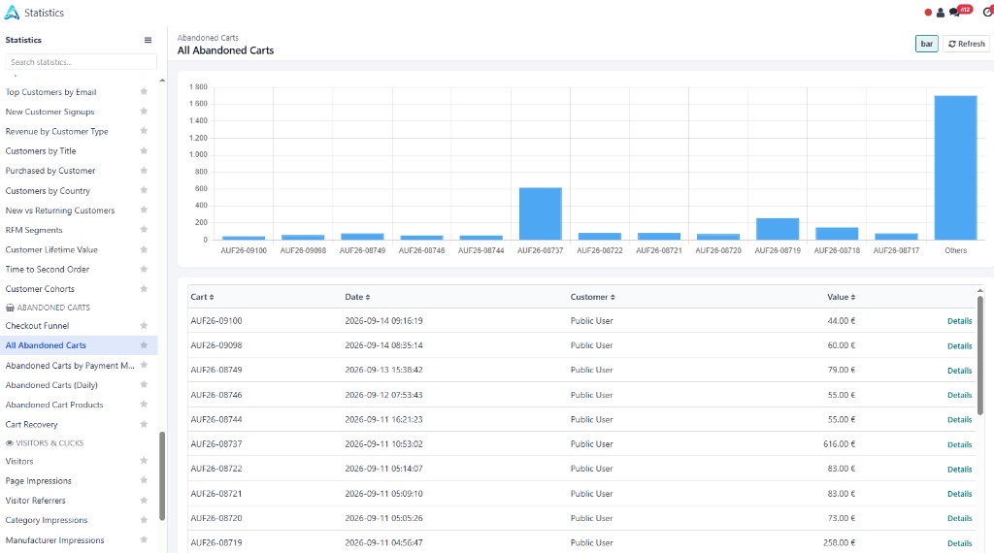Click star beside Visitors
The height and width of the screenshot is (553, 994).
(144, 461)
